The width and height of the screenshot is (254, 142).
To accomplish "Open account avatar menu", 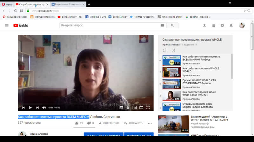I will [x=242, y=25].
